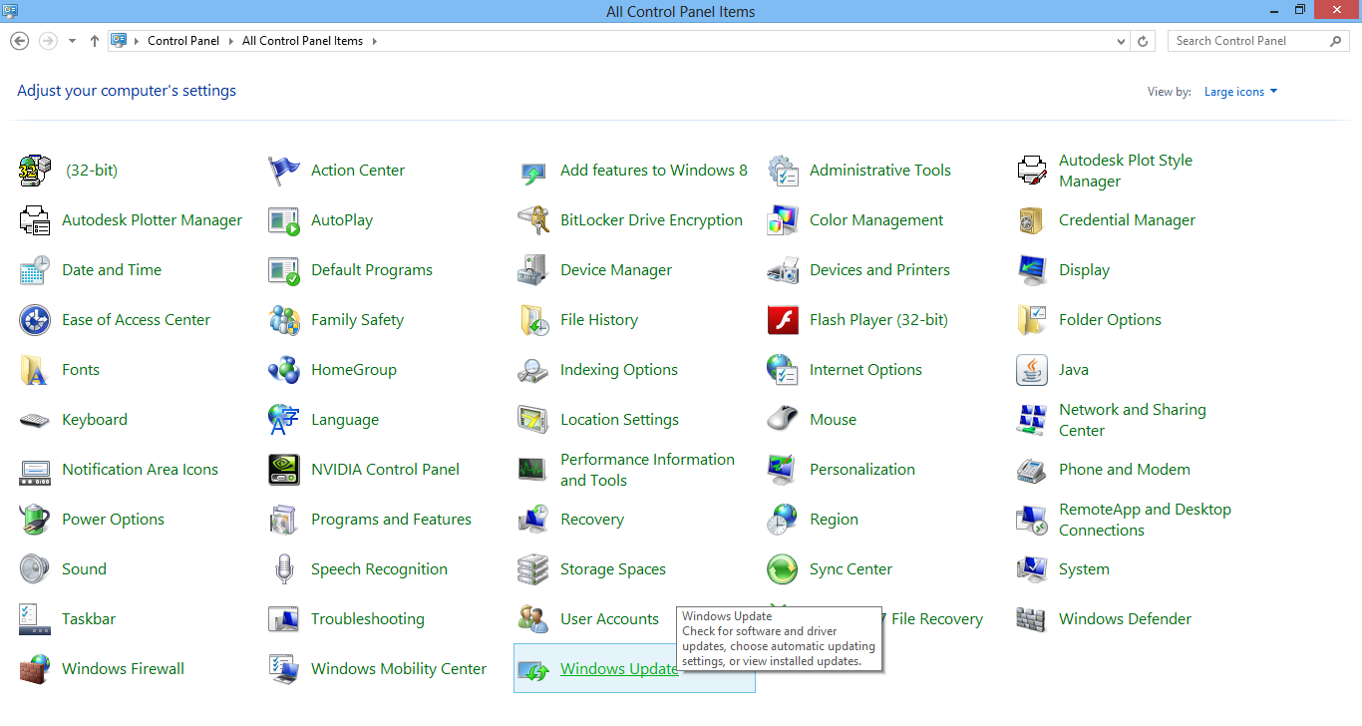Open the Windows Update link
The image size is (1362, 726).
(x=619, y=669)
